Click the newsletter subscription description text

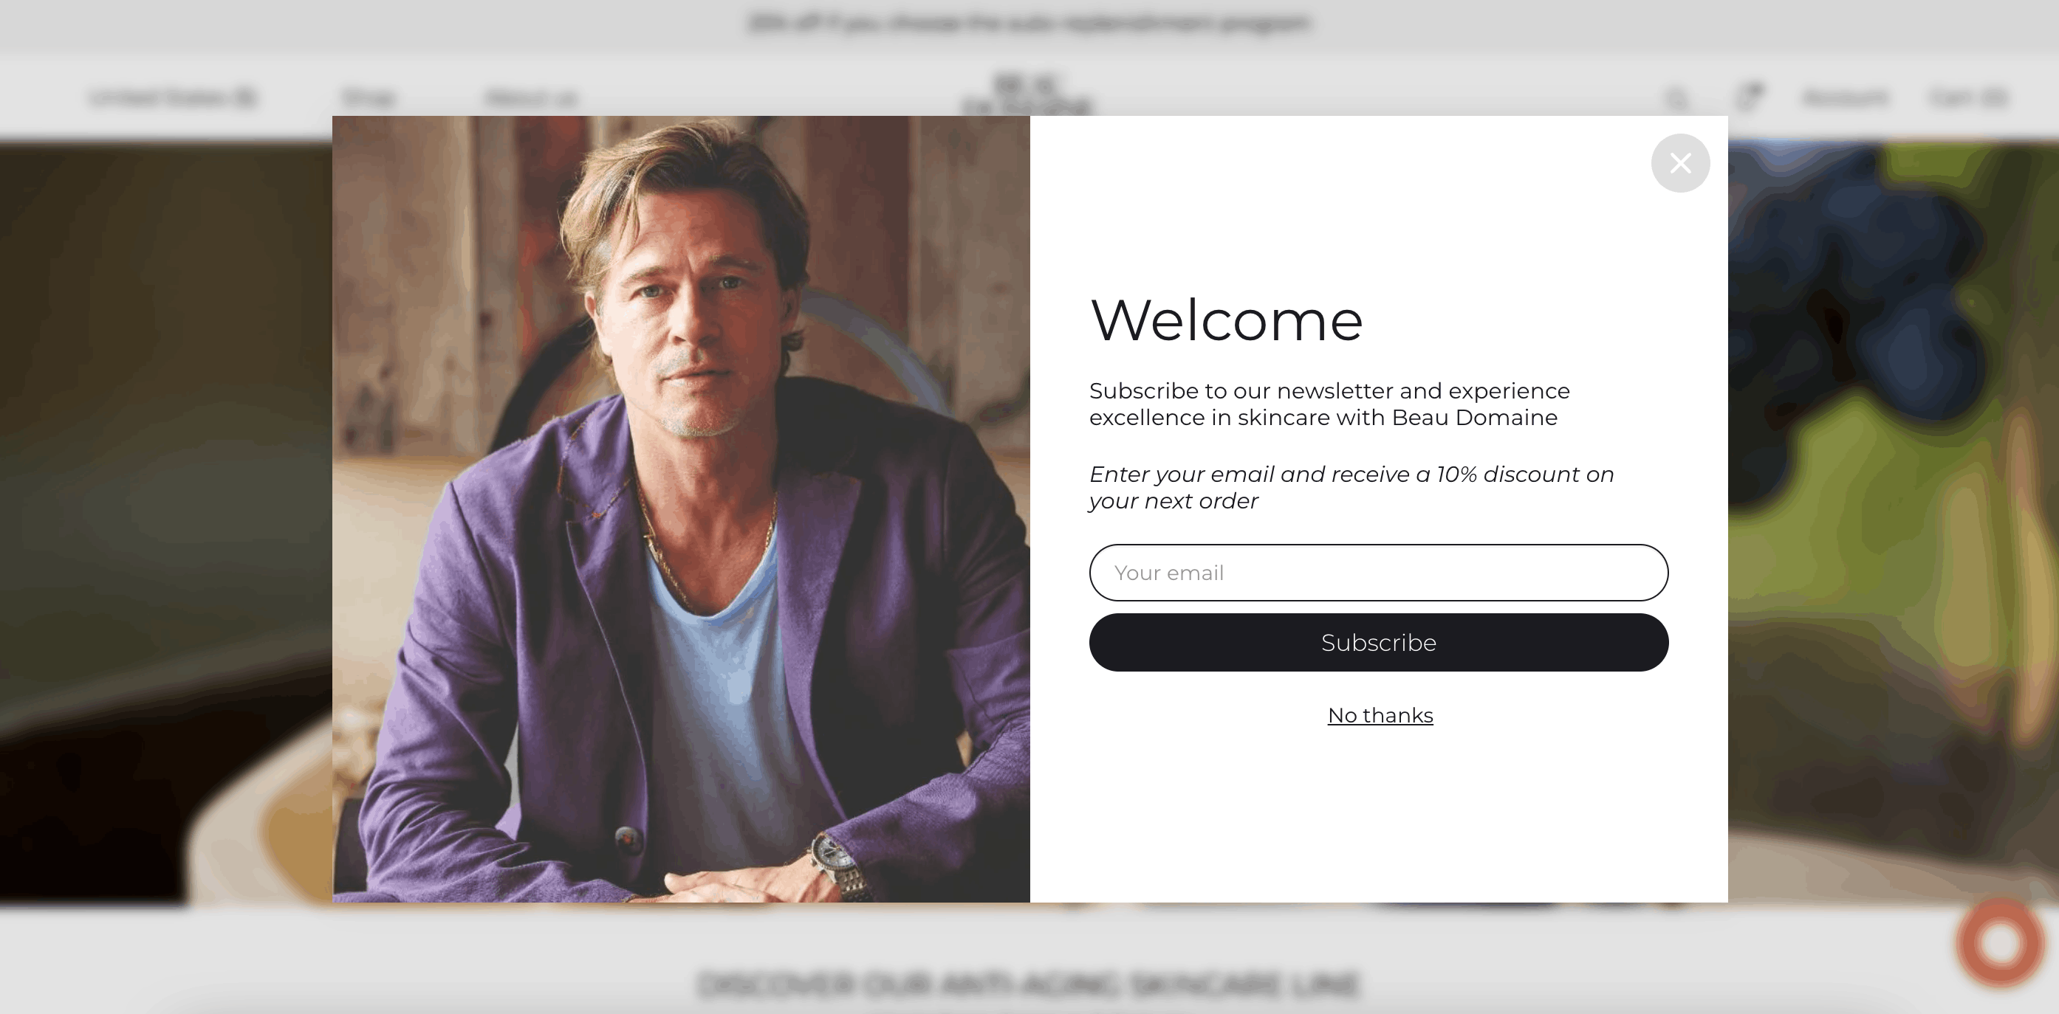pyautogui.click(x=1329, y=404)
